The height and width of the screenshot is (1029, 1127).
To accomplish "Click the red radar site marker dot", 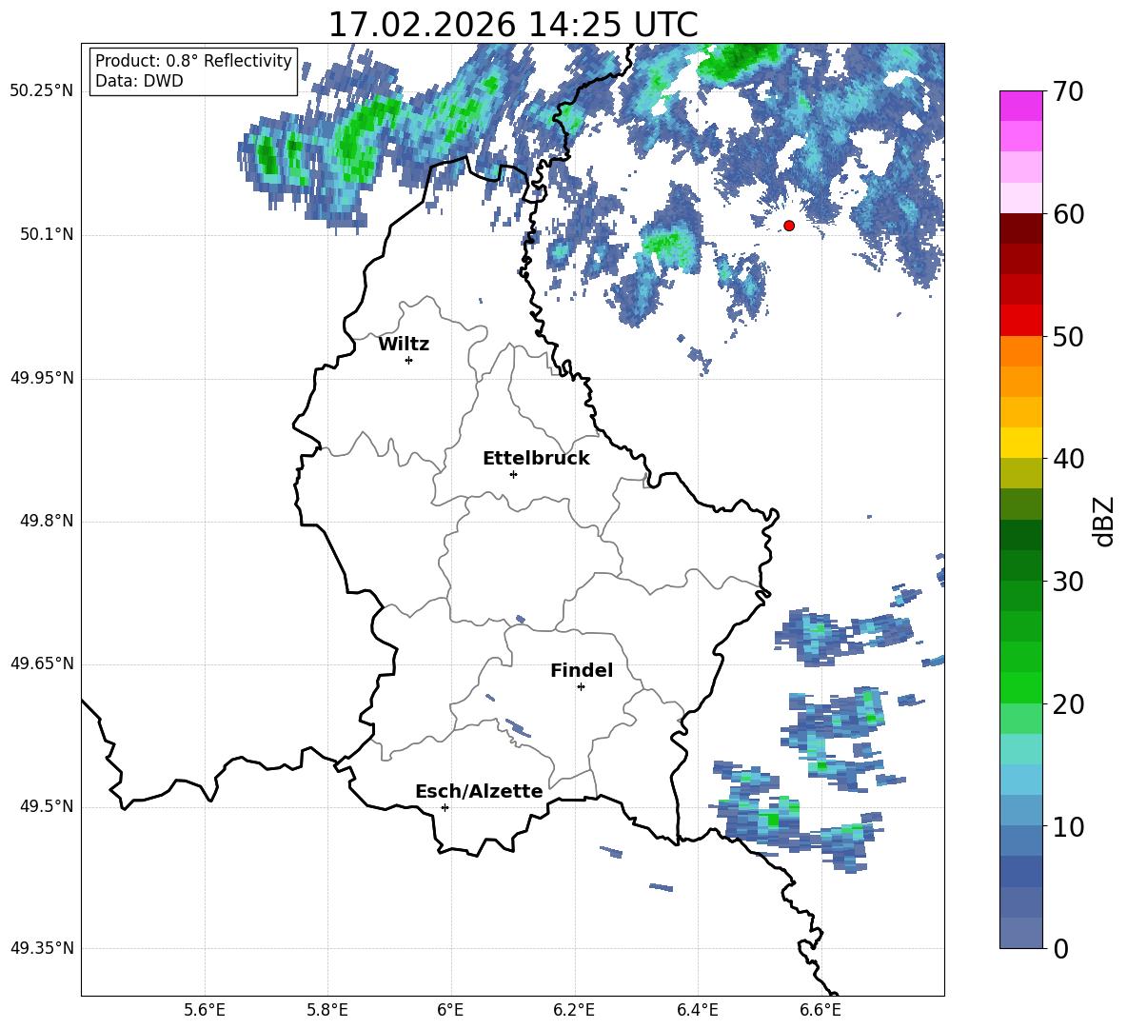I will pyautogui.click(x=789, y=226).
